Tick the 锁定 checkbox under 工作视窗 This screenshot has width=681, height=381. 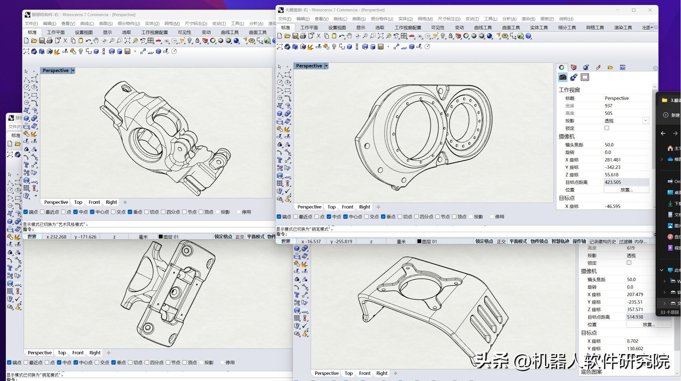click(x=607, y=128)
